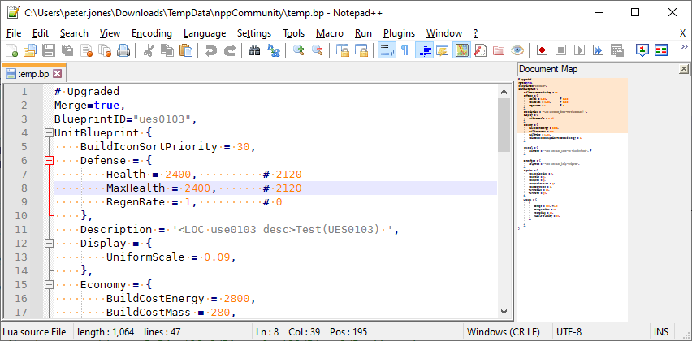Open the ? help menu
692x341 pixels.
point(475,33)
